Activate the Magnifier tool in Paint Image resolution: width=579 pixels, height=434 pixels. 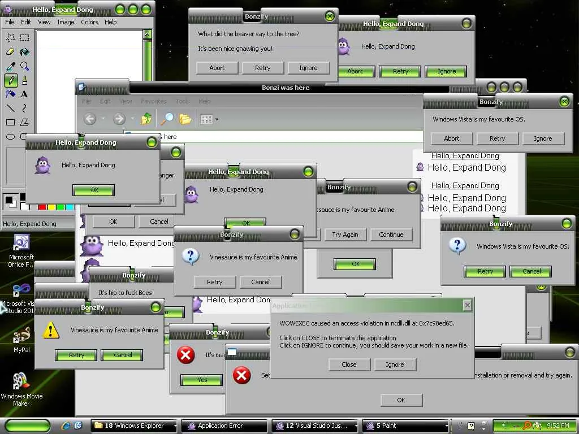point(25,66)
